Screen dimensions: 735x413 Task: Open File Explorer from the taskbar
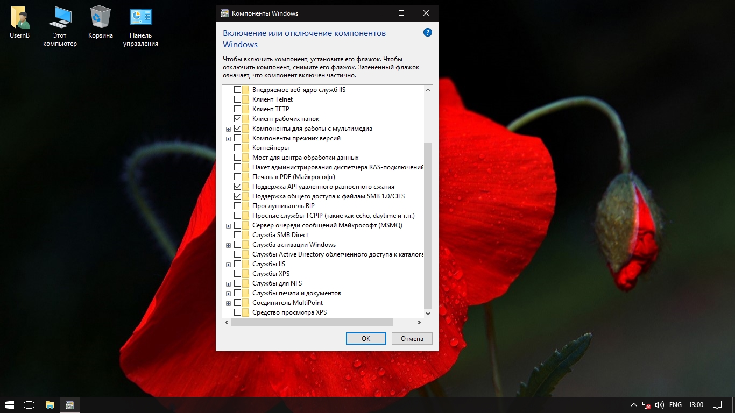(x=50, y=404)
